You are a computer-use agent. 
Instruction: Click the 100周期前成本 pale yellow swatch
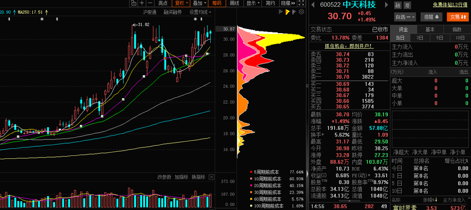click(x=251, y=206)
